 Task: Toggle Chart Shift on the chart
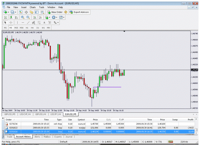pos(40,17)
